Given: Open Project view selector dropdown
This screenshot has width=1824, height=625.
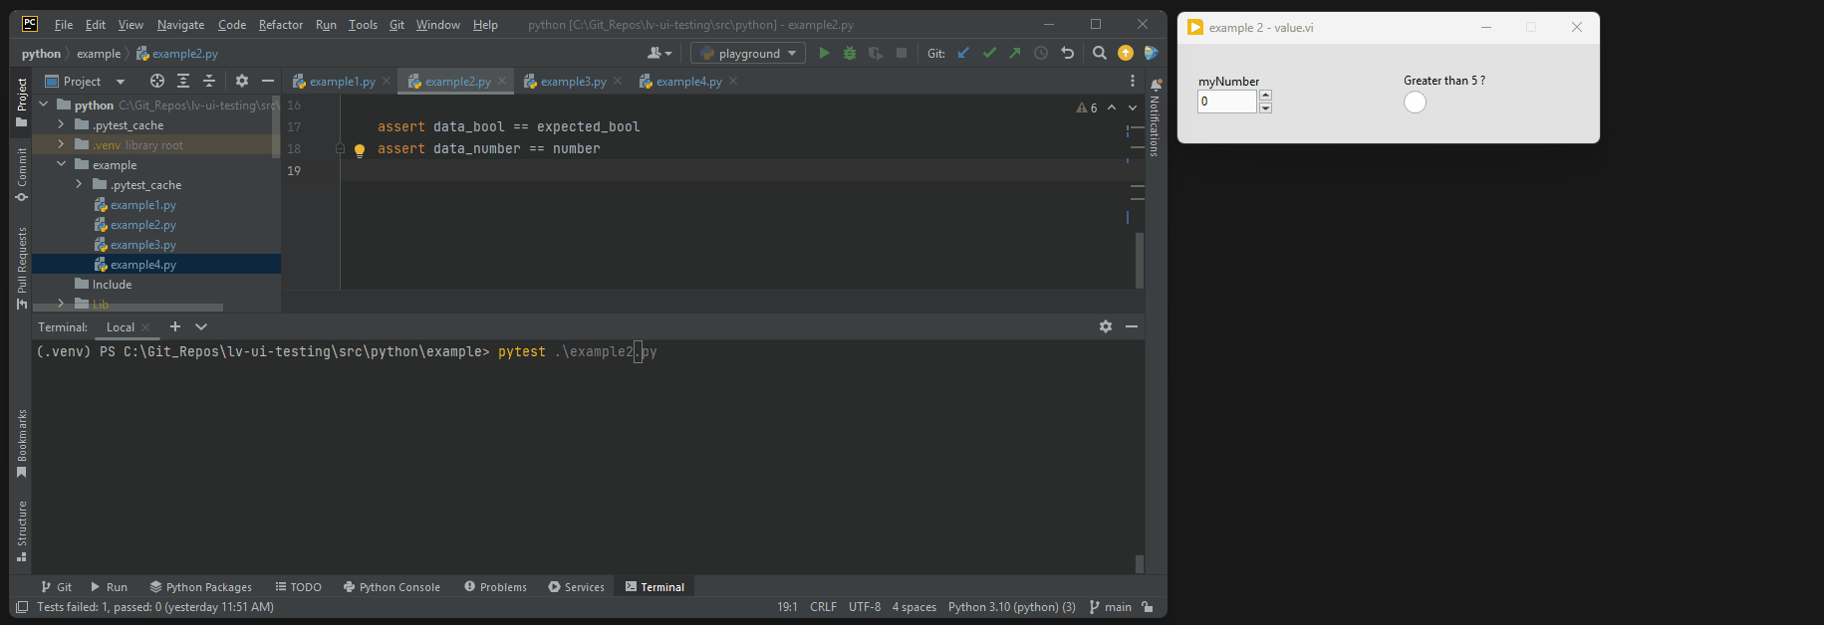Looking at the screenshot, I should 86,81.
